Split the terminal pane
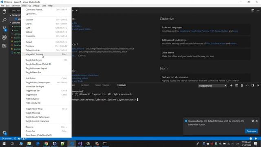The image size is (261, 147). coord(237,85)
